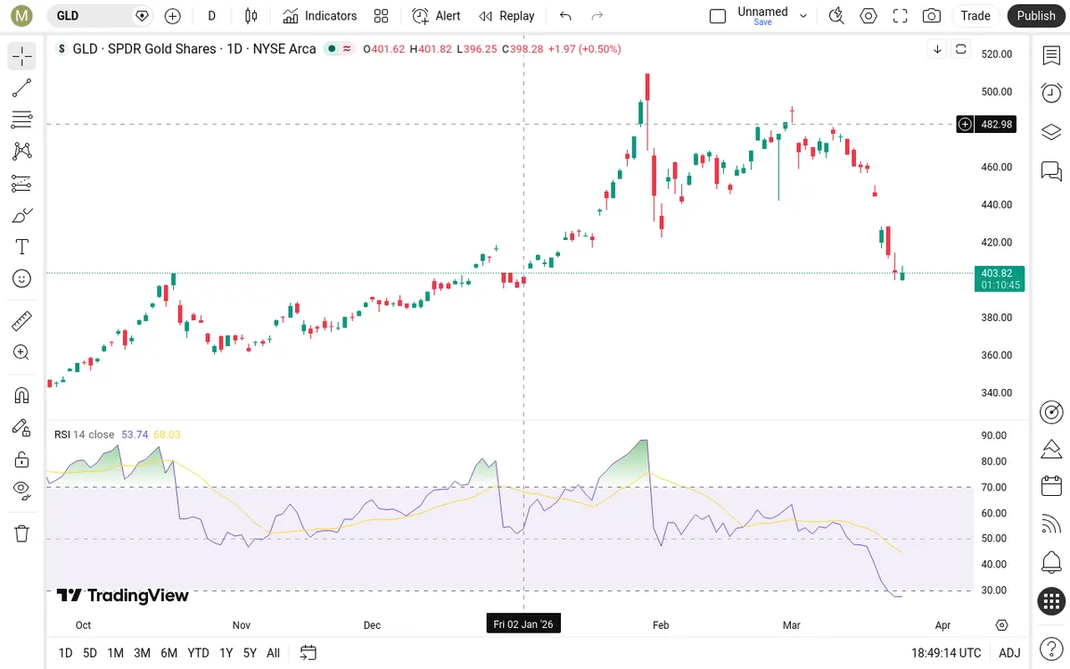Toggle stay in drawing mode
This screenshot has height=669, width=1070.
coord(22,427)
